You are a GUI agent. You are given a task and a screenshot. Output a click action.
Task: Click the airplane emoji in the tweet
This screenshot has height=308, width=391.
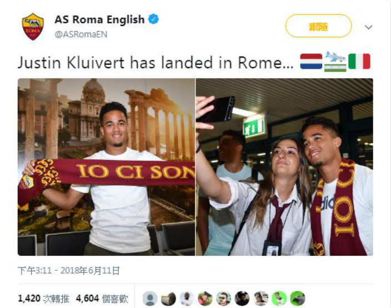[x=335, y=61]
